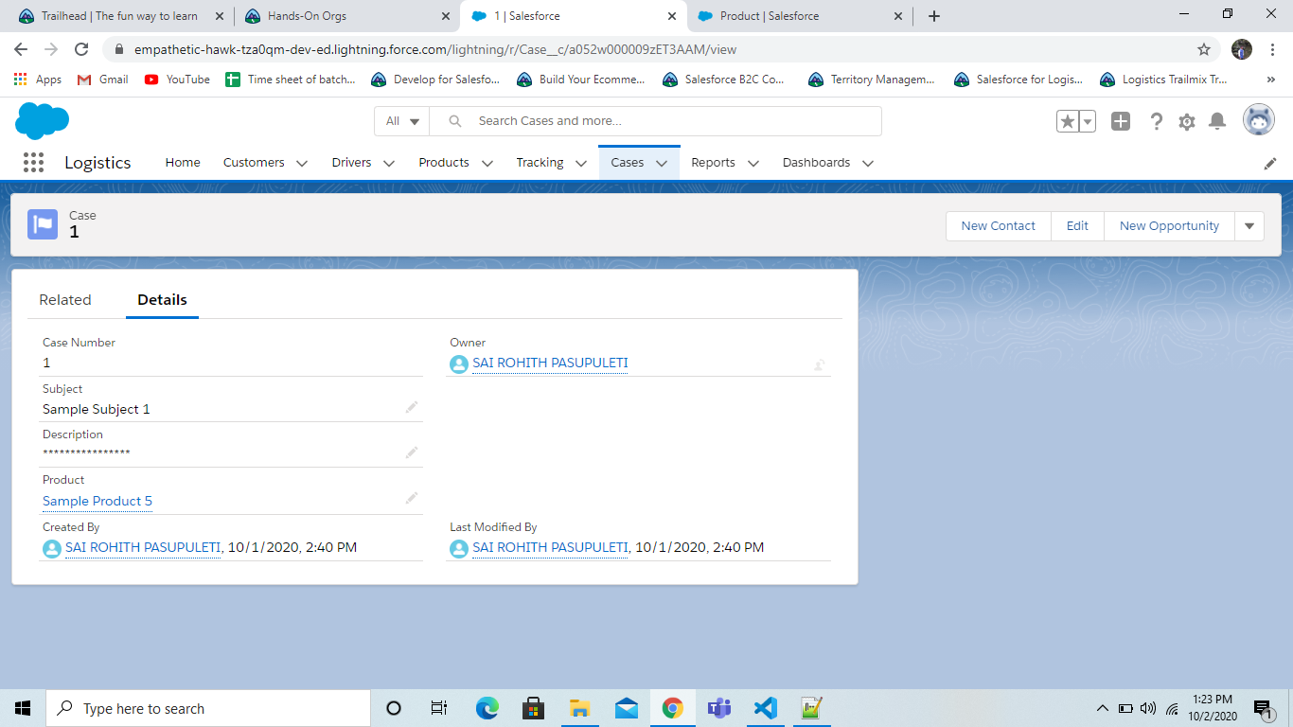Open YouTube bookmark
Screen dimensions: 1293x727
click(177, 80)
